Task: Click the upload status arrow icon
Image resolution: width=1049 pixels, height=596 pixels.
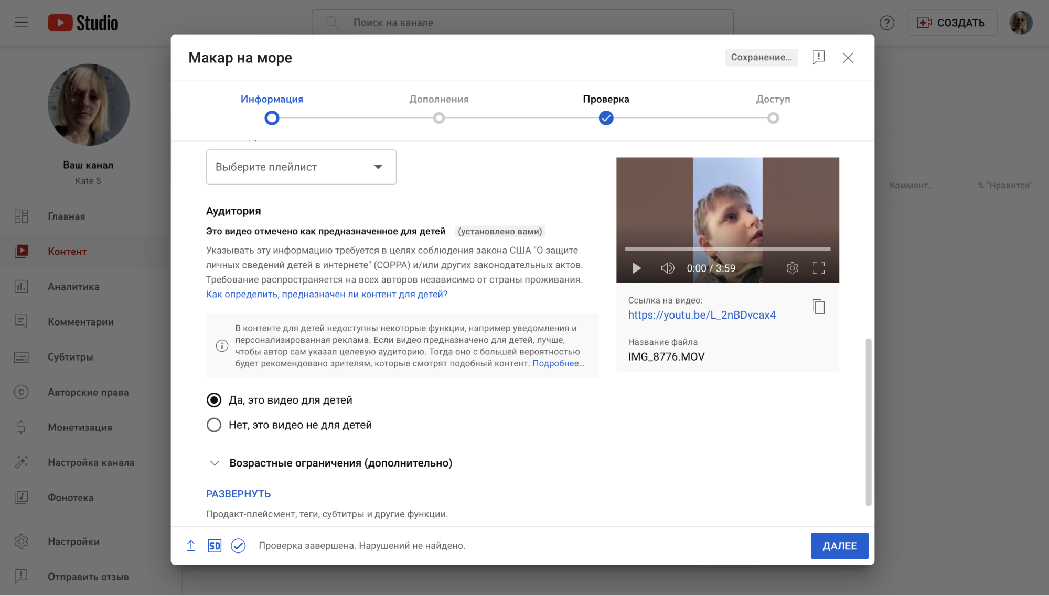Action: (x=191, y=546)
